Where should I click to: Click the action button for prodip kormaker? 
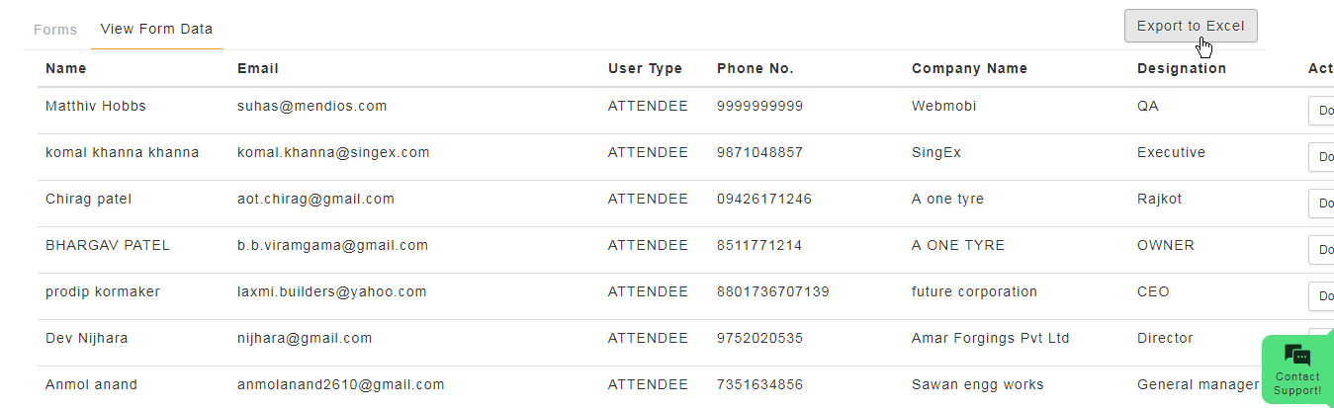tap(1321, 296)
